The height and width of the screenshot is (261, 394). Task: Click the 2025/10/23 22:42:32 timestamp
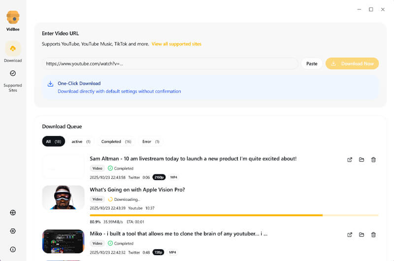pyautogui.click(x=107, y=253)
